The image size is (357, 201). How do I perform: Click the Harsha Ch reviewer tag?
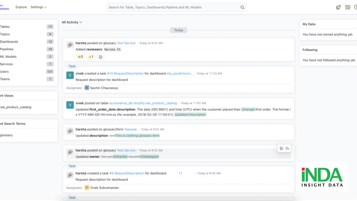click(x=112, y=50)
